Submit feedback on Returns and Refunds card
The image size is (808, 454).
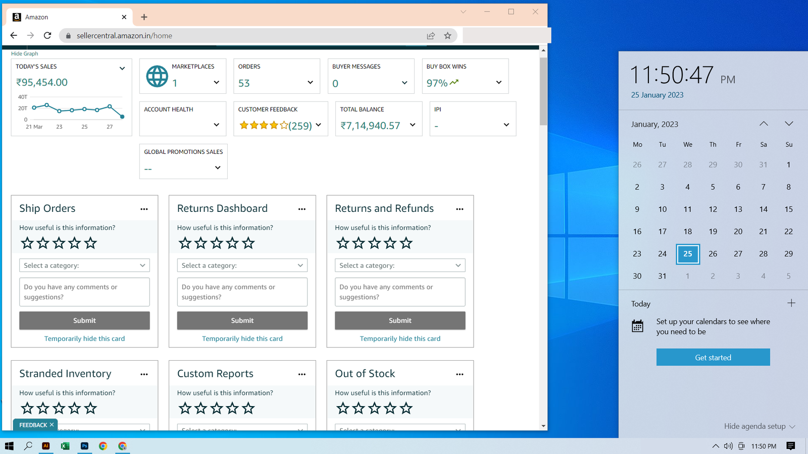400,320
